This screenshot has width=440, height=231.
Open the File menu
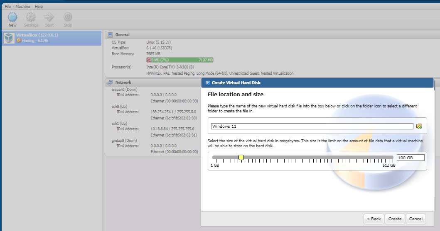(x=8, y=7)
